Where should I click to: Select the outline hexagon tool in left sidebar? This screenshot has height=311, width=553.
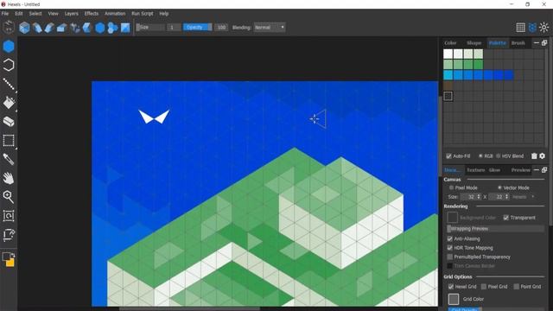click(9, 65)
